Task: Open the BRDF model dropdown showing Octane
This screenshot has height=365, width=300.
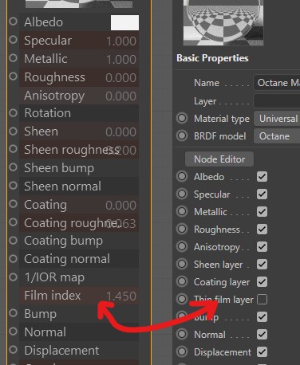Action: [x=277, y=136]
